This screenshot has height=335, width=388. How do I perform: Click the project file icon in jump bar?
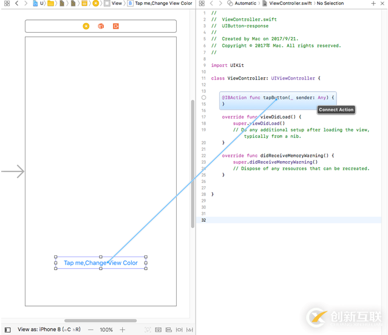(36, 3)
